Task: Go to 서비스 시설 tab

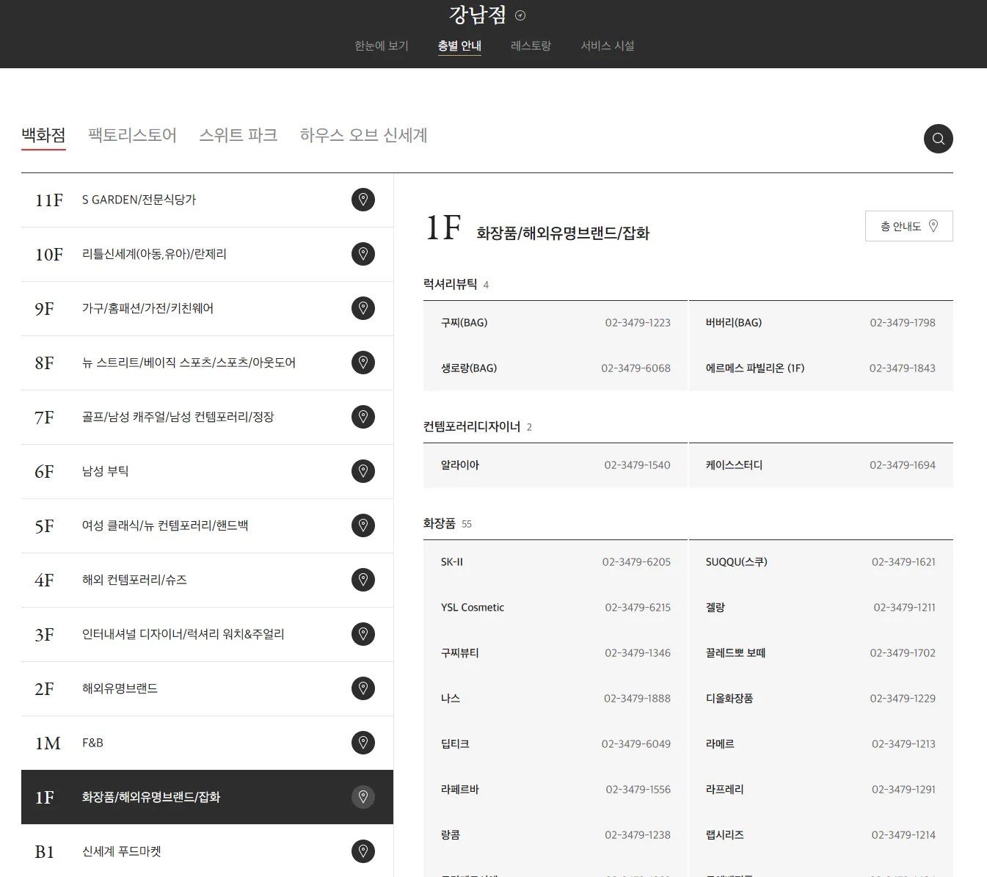Action: click(608, 46)
